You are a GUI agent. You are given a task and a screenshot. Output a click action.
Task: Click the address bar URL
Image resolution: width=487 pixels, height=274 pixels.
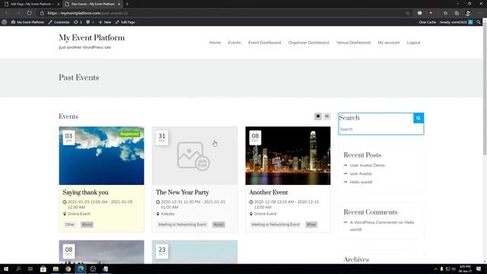(88, 13)
